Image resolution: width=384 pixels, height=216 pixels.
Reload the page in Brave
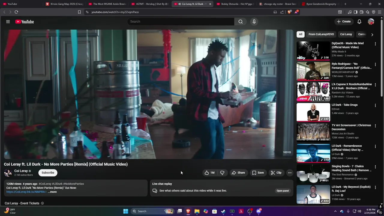coord(16,12)
